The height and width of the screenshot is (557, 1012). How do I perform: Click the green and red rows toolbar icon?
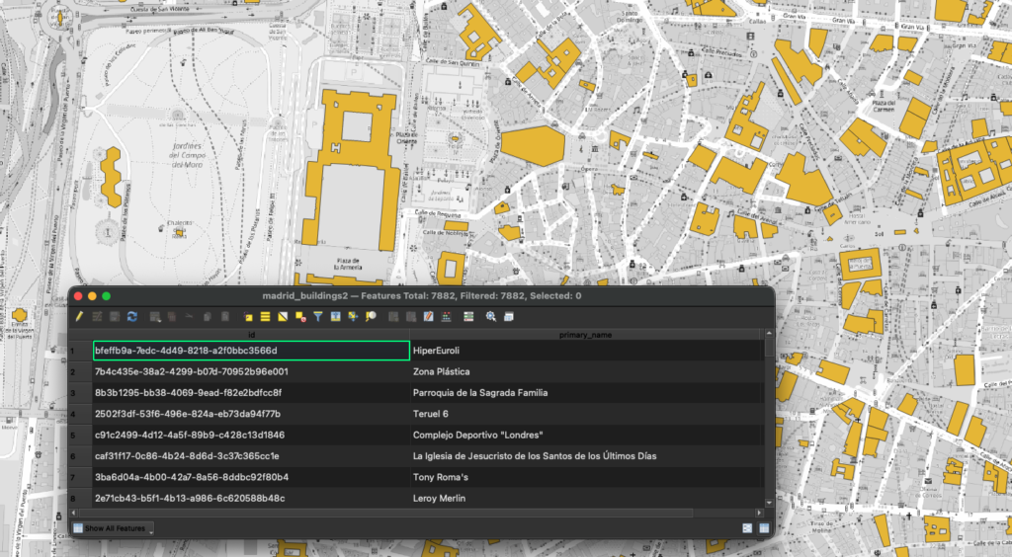468,317
